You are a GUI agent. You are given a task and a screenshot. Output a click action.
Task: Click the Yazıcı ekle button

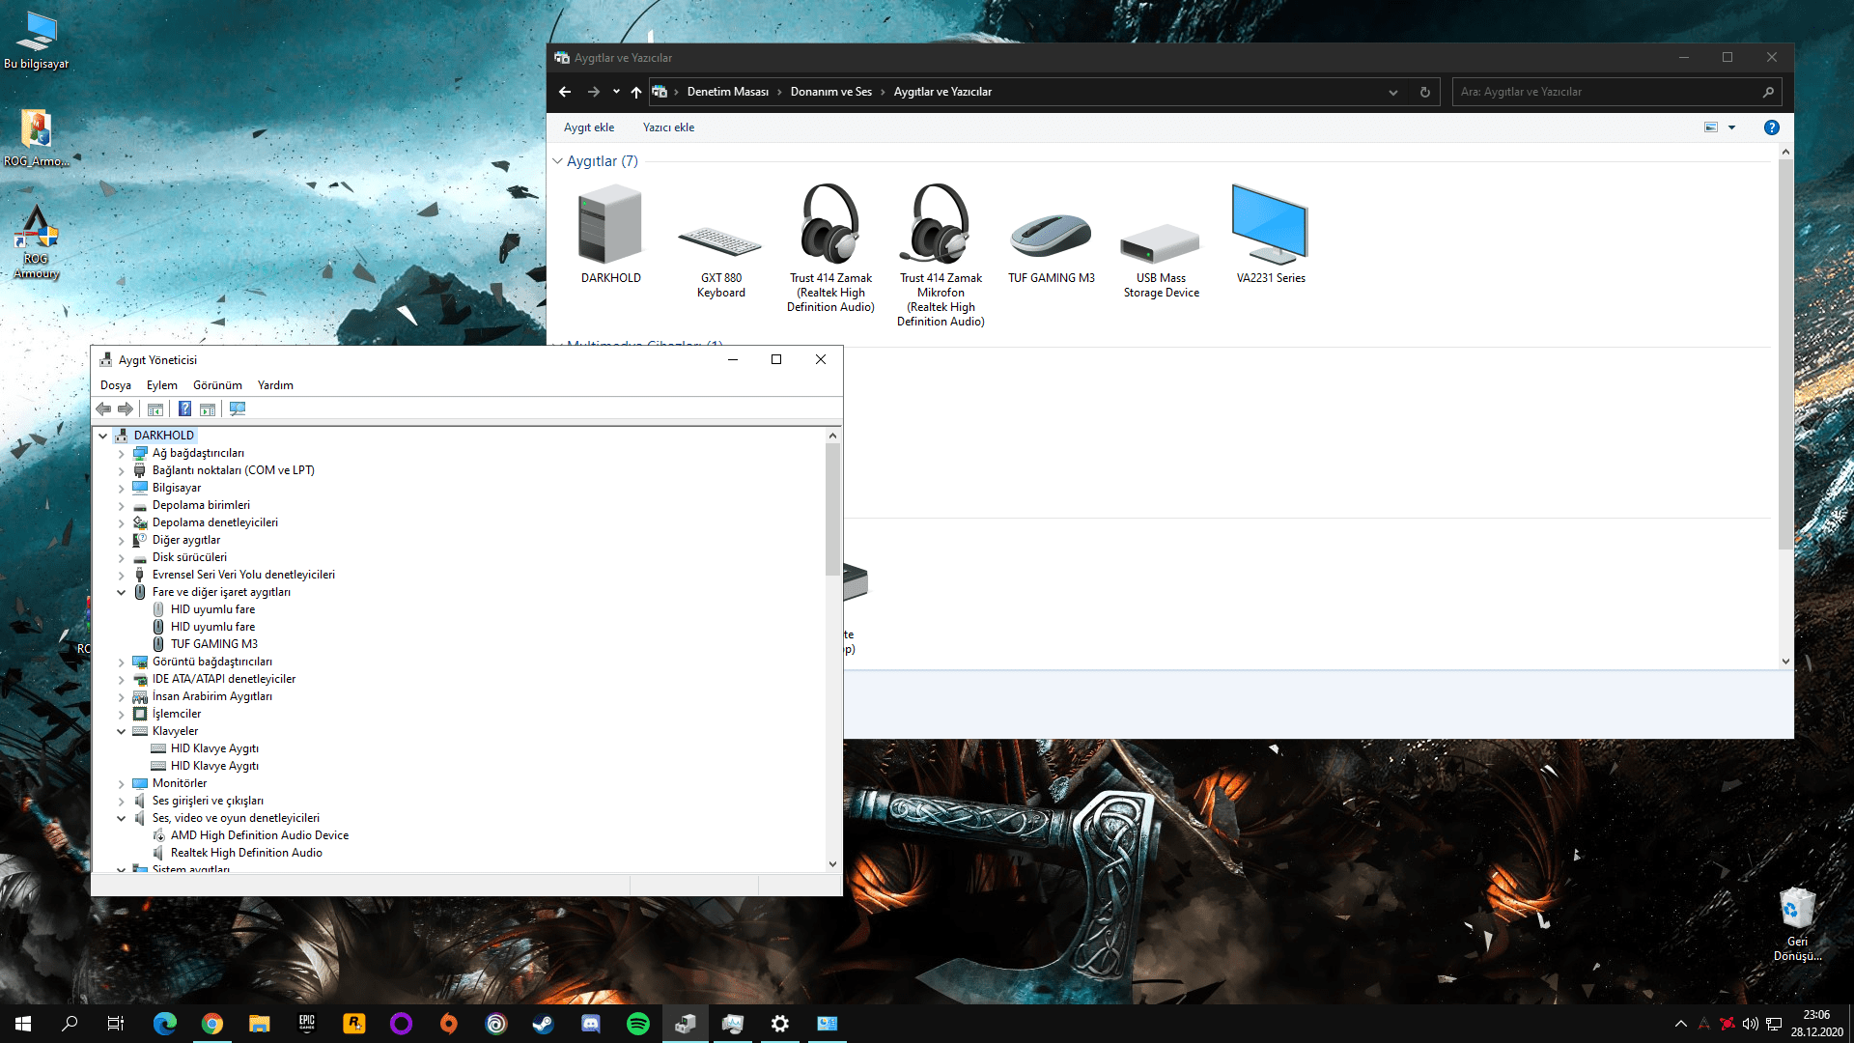668,127
